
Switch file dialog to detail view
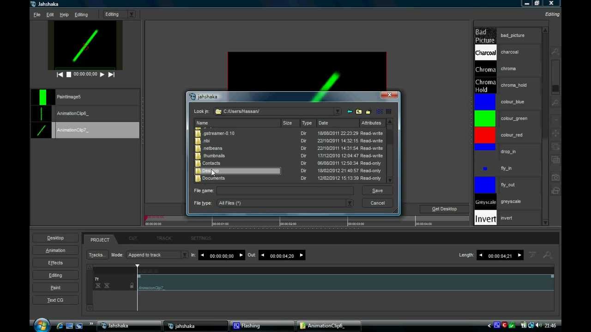388,112
